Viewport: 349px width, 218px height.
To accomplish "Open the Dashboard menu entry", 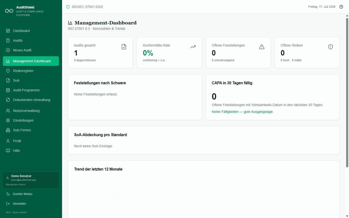I will [31, 31].
